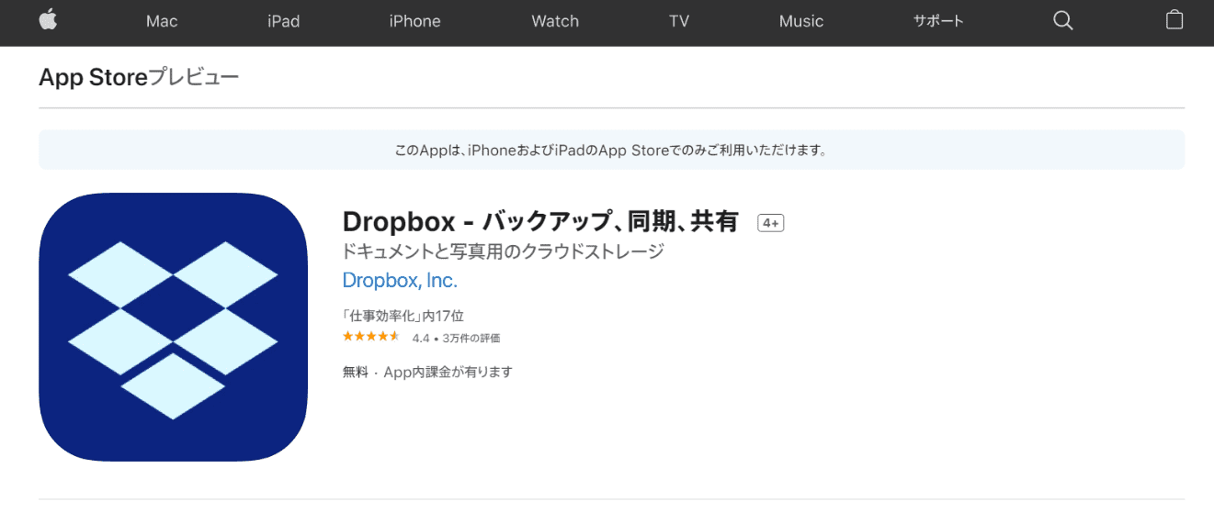This screenshot has width=1214, height=524.
Task: Open the Dropbox, Inc. developer link
Action: [400, 281]
